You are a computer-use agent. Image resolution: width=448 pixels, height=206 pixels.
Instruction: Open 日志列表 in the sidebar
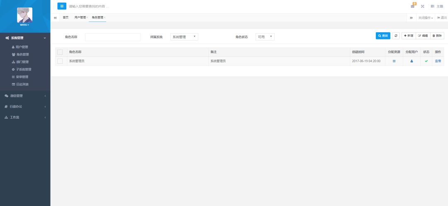(x=22, y=84)
